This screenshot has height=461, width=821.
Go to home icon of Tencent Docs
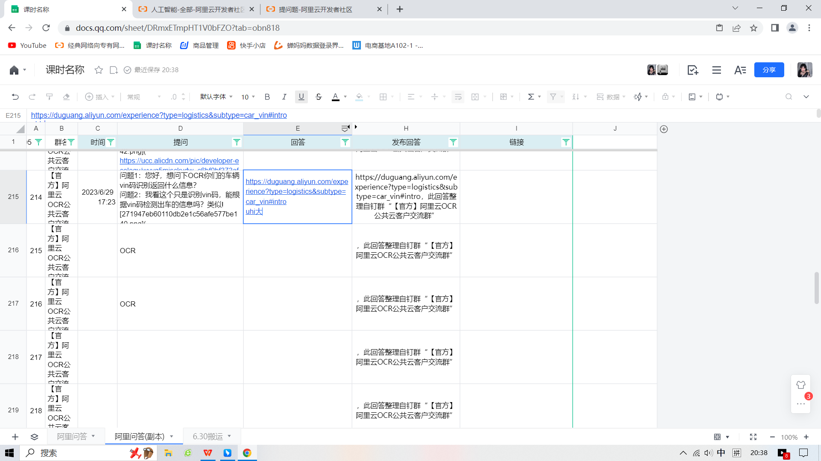14,70
